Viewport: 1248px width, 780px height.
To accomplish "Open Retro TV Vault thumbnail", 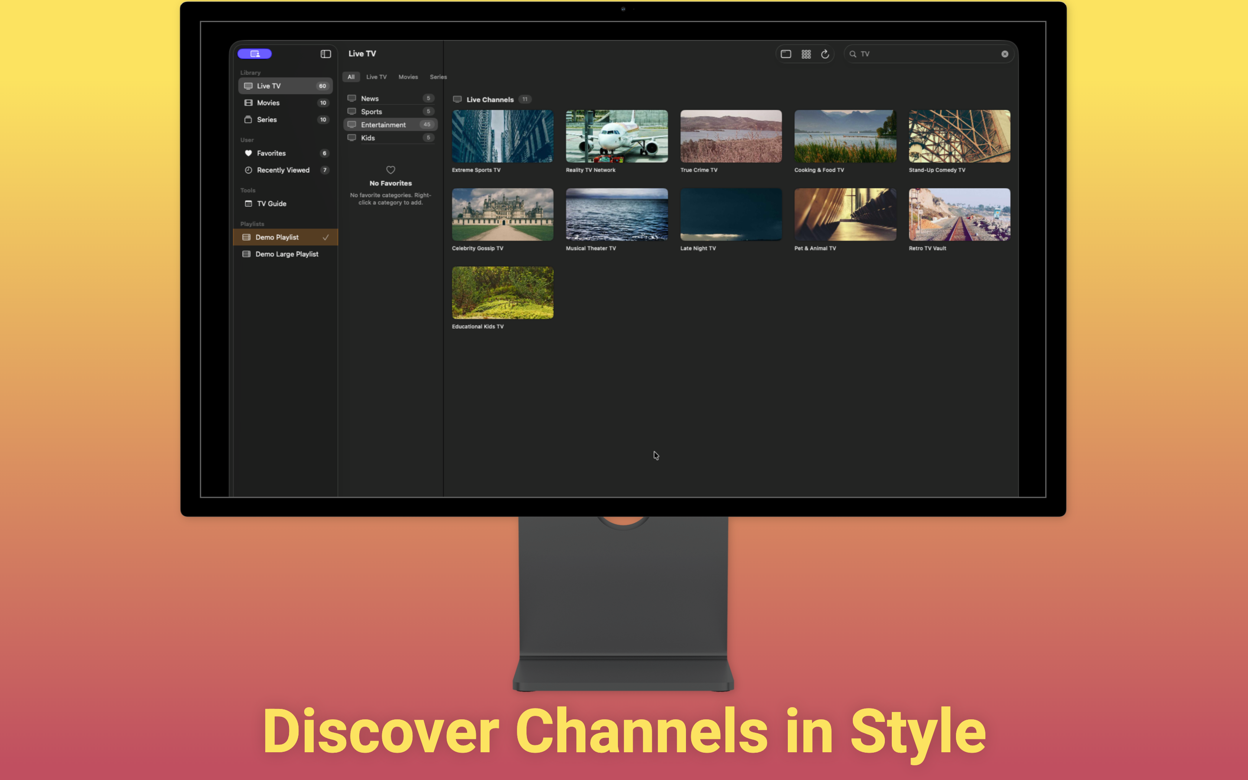I will (x=959, y=214).
